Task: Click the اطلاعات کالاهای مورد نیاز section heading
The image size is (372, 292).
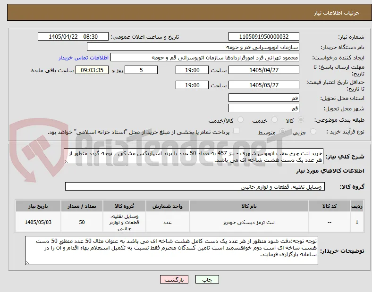Action: tap(330, 171)
